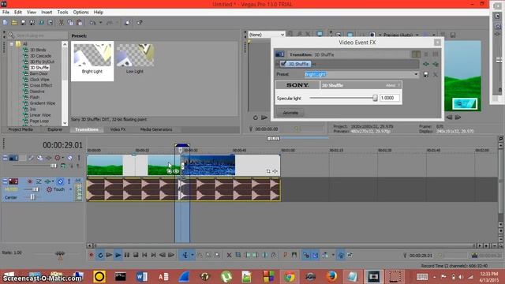Click the Go to End transport button
Image resolution: width=505 pixels, height=284 pixels.
click(x=153, y=256)
